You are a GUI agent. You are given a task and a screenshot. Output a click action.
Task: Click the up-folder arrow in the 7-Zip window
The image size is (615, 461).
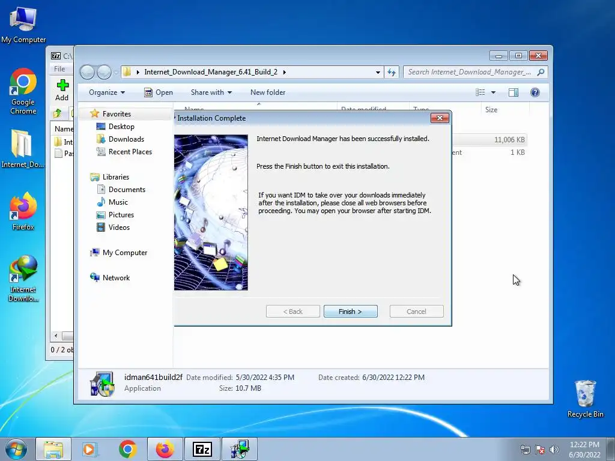click(x=57, y=113)
